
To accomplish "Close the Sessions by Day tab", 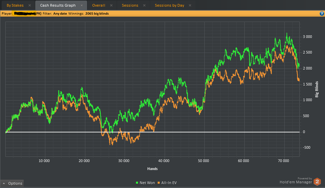I will click(190, 6).
